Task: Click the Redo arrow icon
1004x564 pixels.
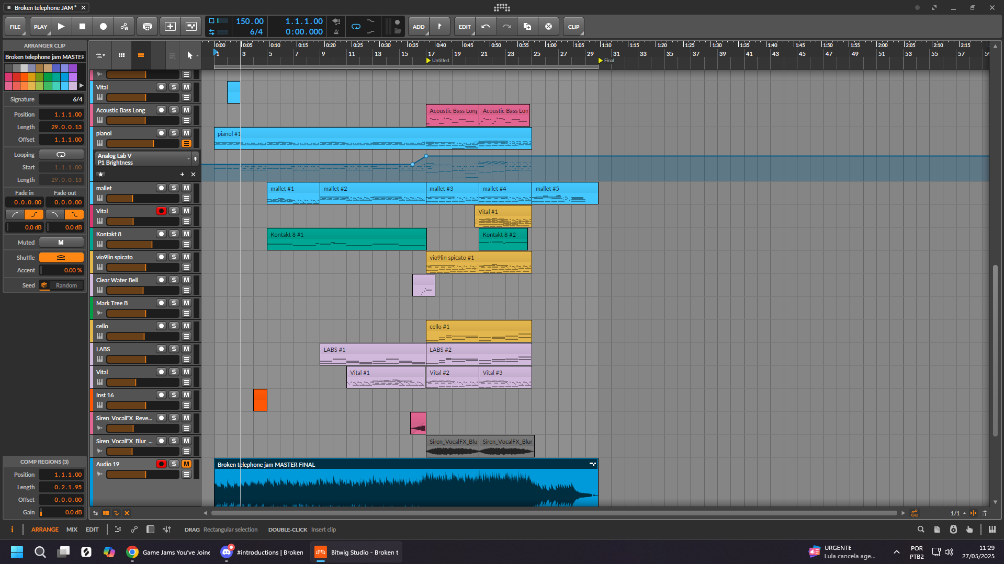Action: point(506,26)
